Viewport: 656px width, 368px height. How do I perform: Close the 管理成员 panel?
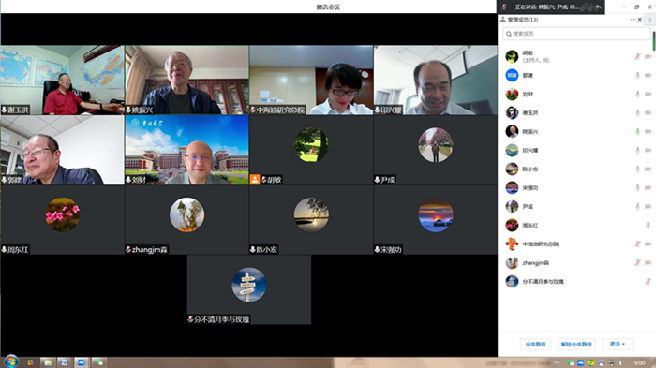(x=640, y=20)
